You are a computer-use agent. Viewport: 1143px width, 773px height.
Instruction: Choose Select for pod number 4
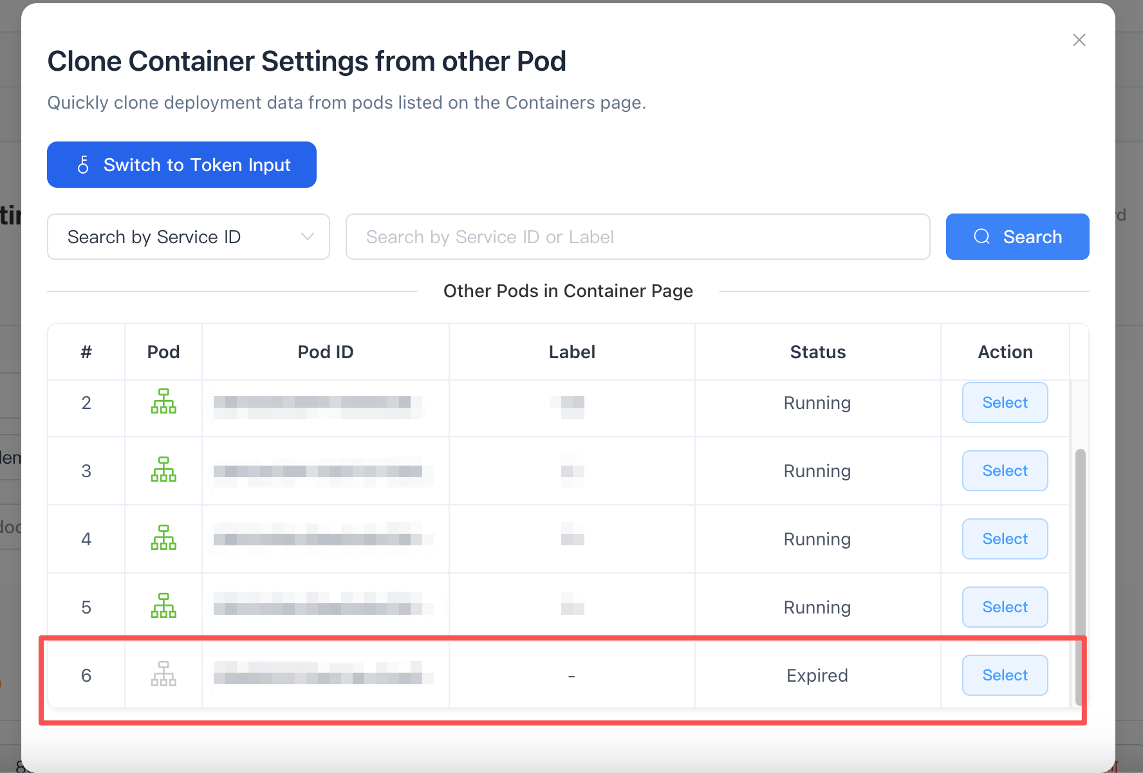(1005, 539)
